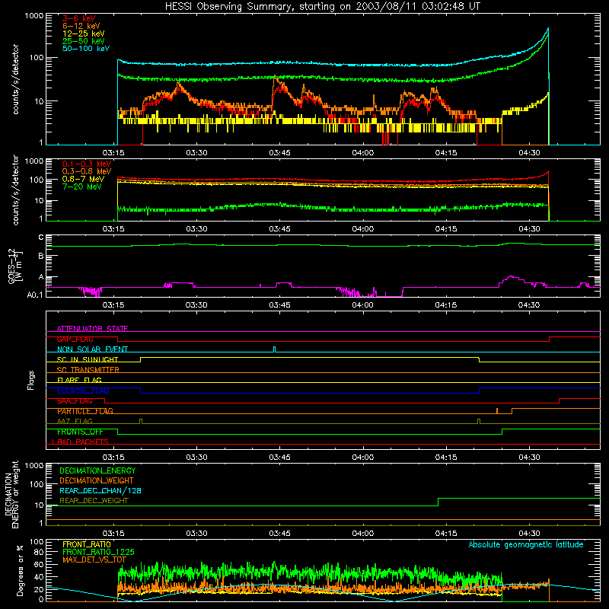
Task: Click the FRONT_RATIO_1225 legend entry
Action: (98, 552)
